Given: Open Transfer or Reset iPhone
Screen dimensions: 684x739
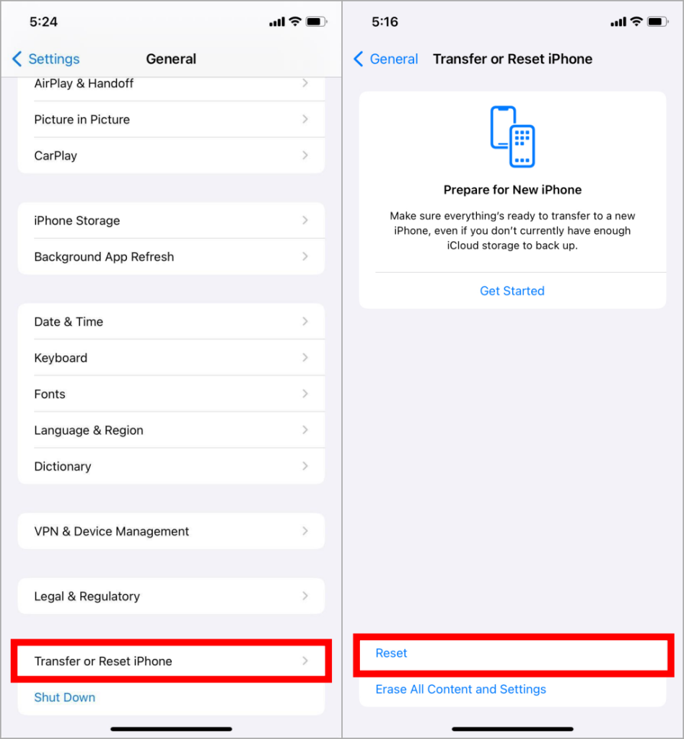Looking at the screenshot, I should coord(171,661).
